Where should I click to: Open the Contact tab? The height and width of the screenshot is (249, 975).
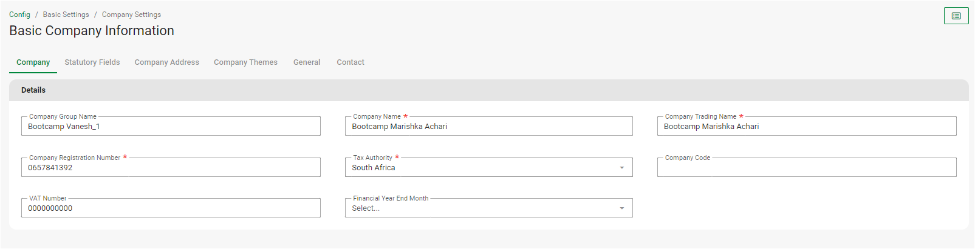351,62
